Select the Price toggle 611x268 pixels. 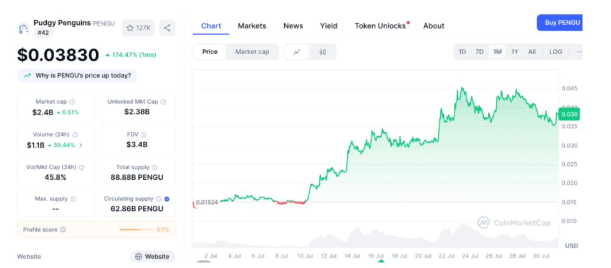210,52
